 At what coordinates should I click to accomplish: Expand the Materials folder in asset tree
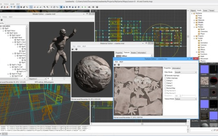click(x=194, y=20)
